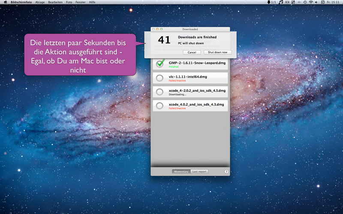The height and width of the screenshot is (214, 343).
Task: Click the Wi-Fi menu bar icon
Action: [x=311, y=2]
